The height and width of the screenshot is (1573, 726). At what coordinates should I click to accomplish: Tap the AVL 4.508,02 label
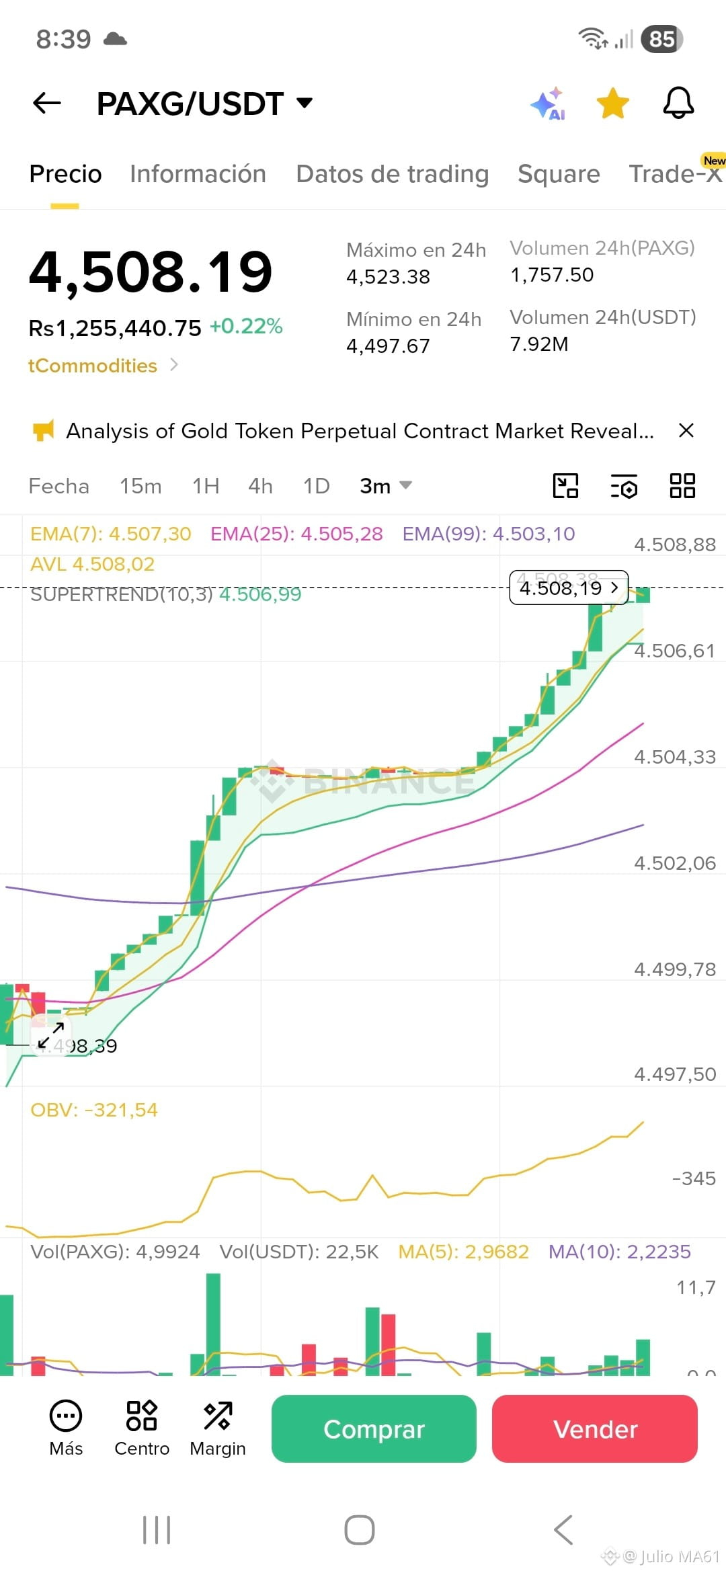tap(93, 564)
